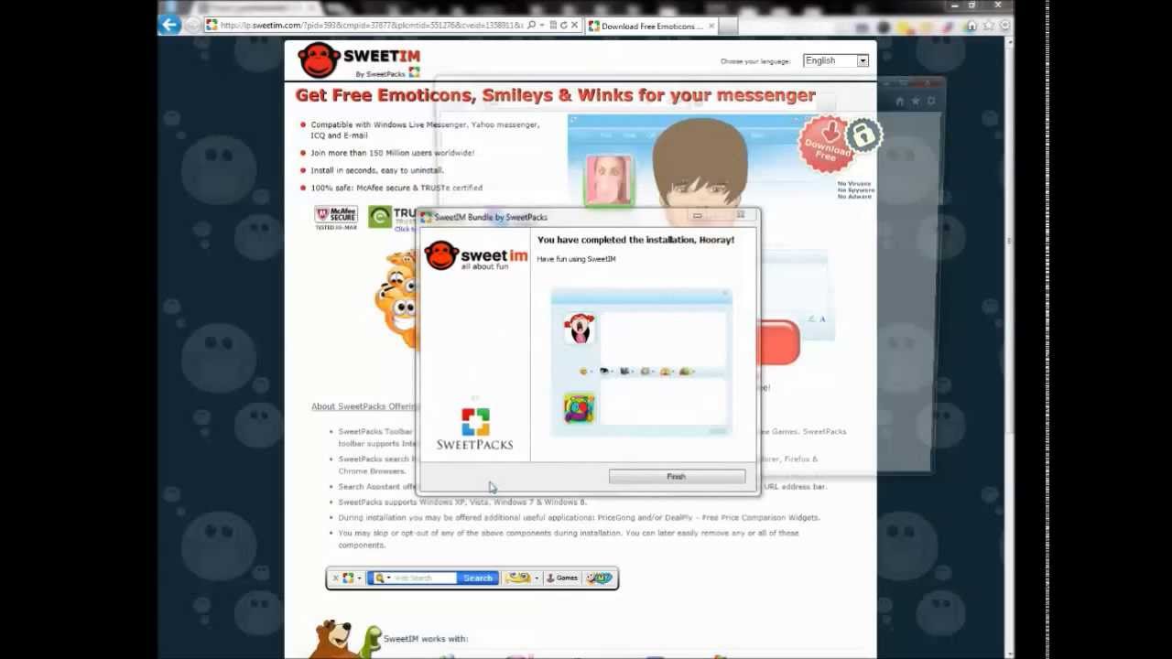Click the SweetPacks logo on the toolbar preview
Image resolution: width=1172 pixels, height=659 pixels.
[348, 578]
